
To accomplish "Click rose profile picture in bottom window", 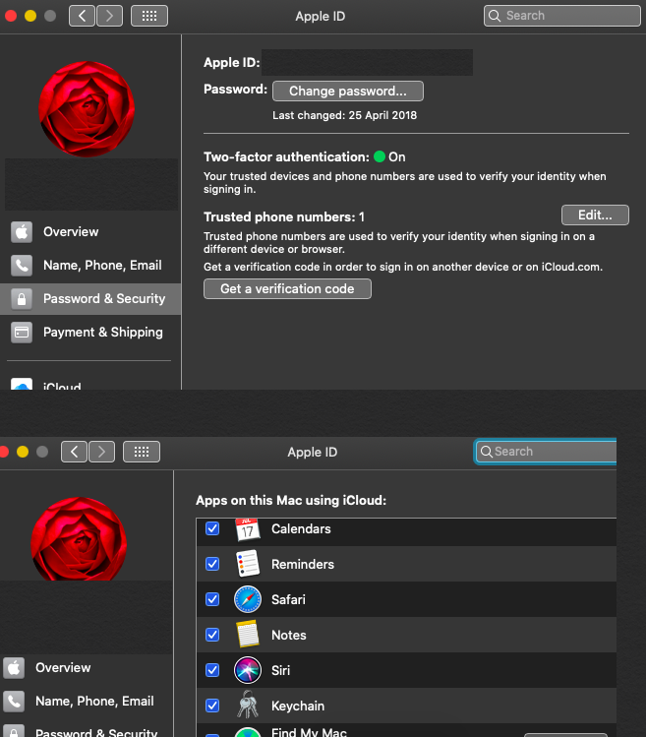I will 79,538.
